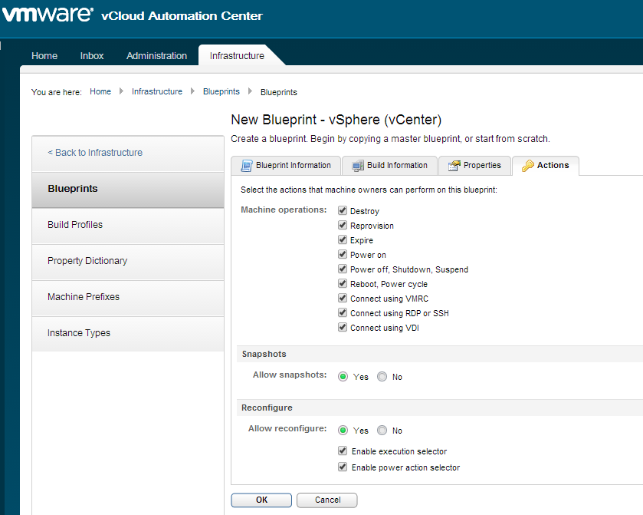Screen dimensions: 643x515
Task: Toggle the Reprovision checkbox
Action: click(x=343, y=226)
